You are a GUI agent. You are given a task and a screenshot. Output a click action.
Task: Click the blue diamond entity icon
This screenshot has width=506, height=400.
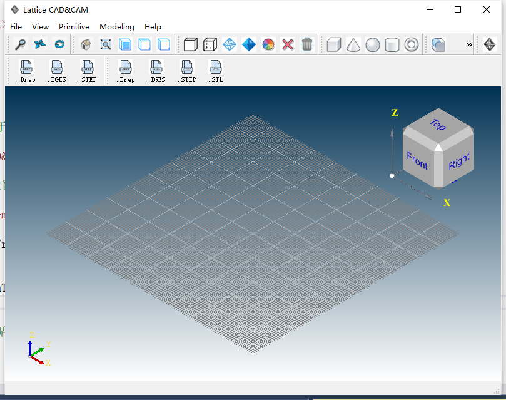(248, 44)
